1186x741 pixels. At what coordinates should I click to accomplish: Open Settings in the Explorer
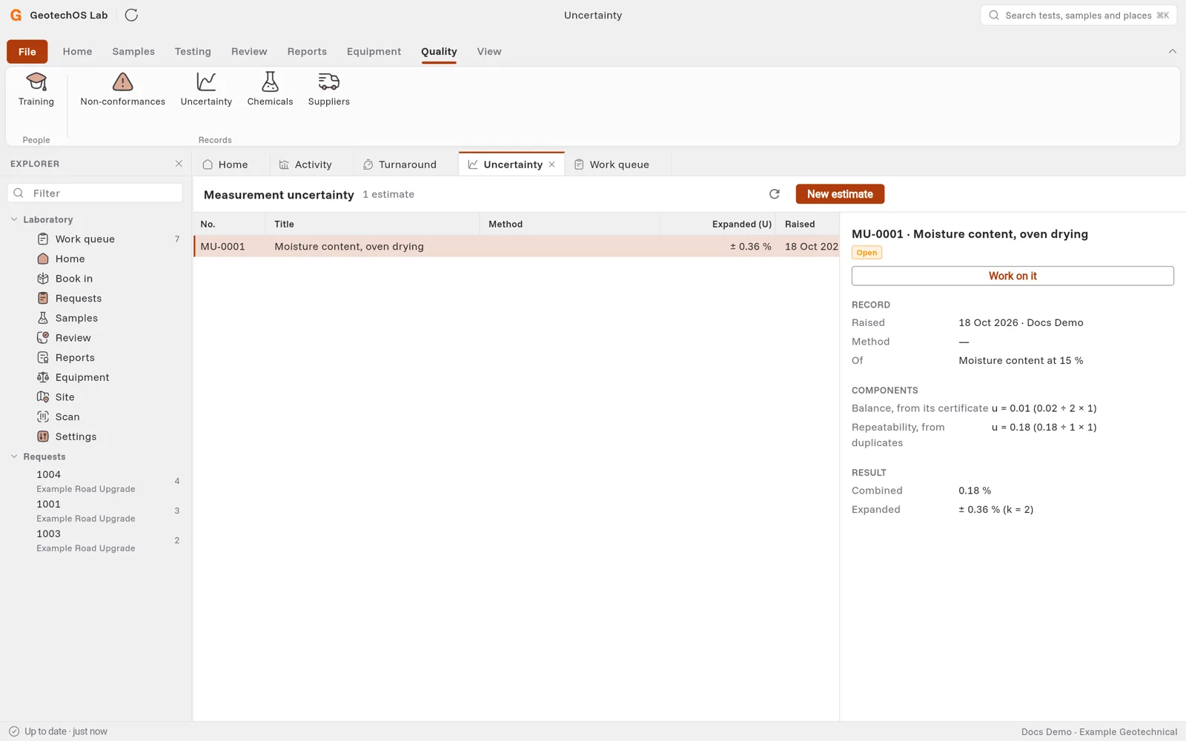(x=96, y=436)
